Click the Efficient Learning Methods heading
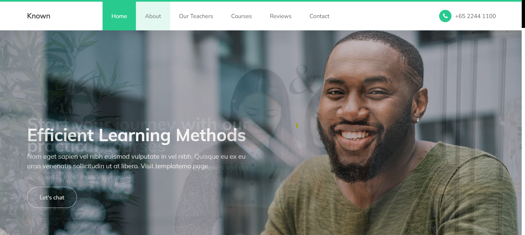This screenshot has width=525, height=235. tap(137, 135)
